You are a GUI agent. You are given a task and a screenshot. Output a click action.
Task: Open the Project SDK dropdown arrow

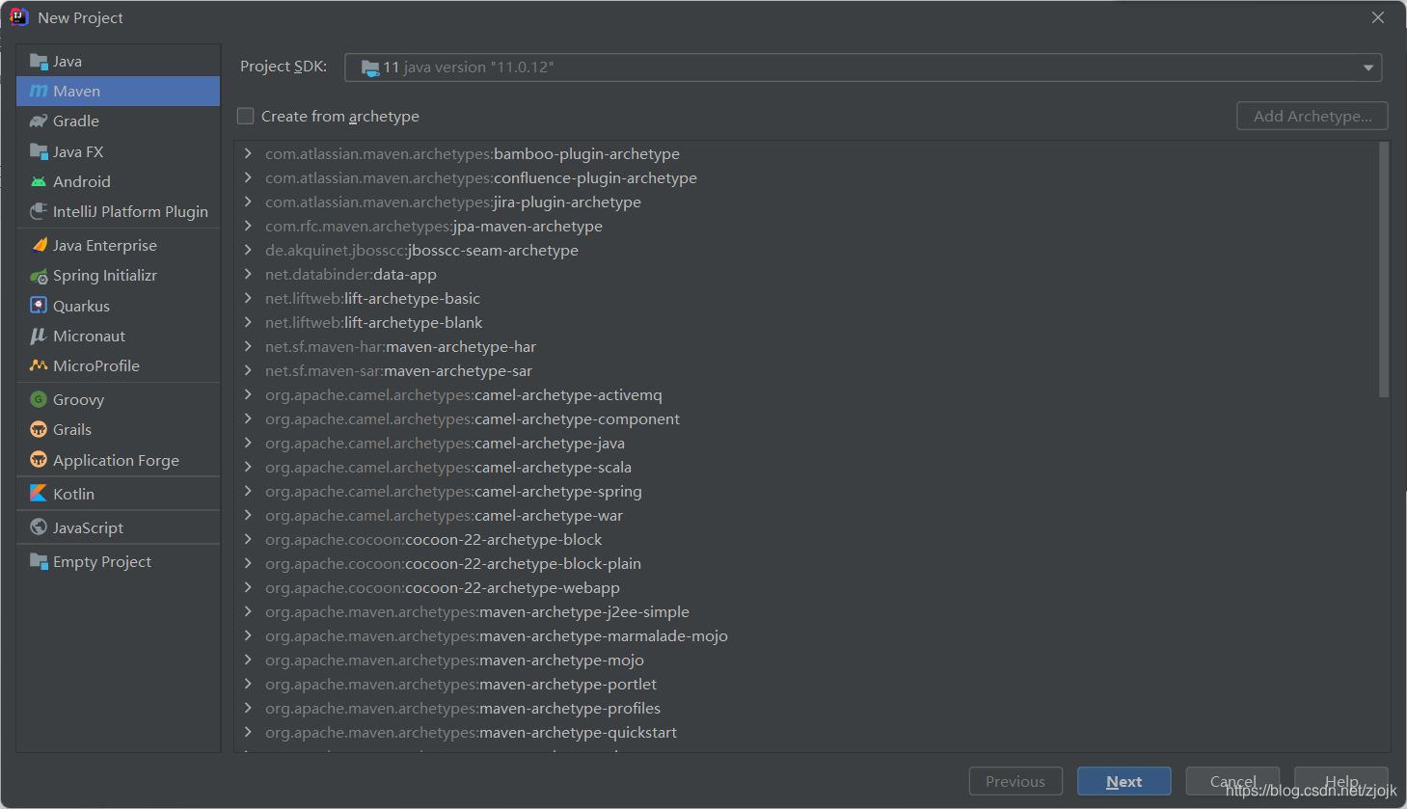click(x=1367, y=67)
